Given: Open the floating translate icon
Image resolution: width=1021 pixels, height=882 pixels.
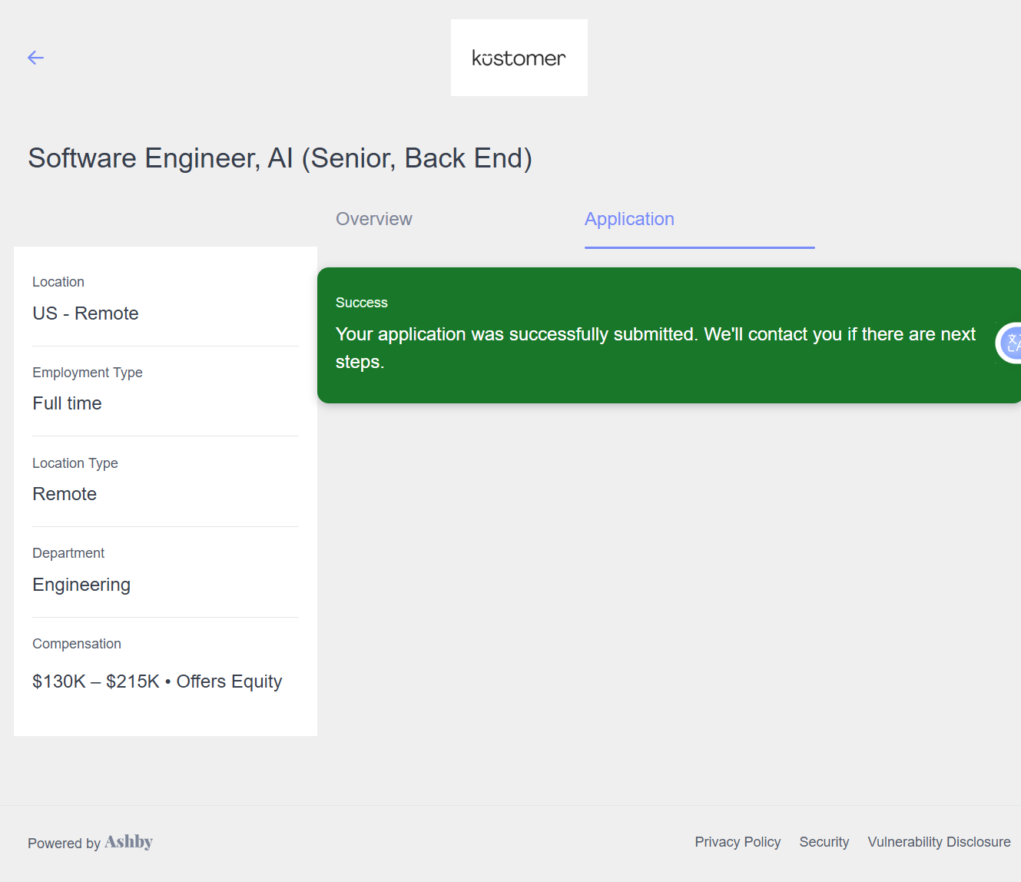Looking at the screenshot, I should coord(1011,343).
